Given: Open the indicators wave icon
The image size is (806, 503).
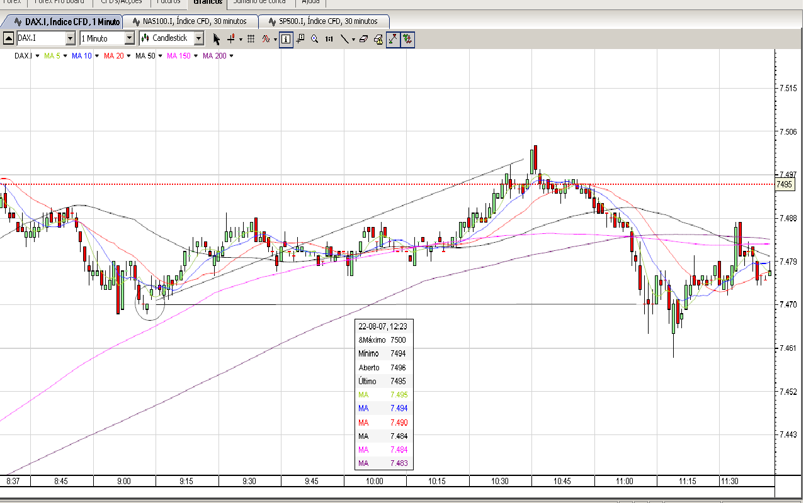Looking at the screenshot, I should pyautogui.click(x=266, y=39).
